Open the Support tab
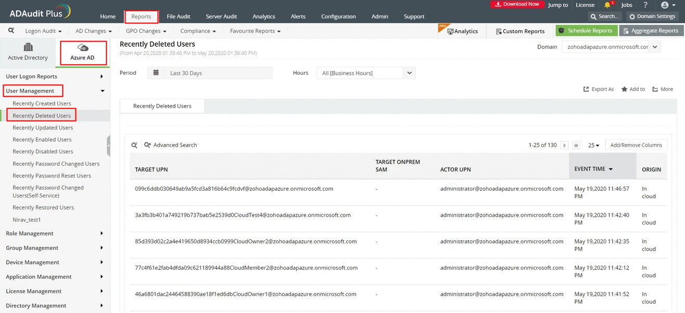The height and width of the screenshot is (313, 685). point(414,17)
